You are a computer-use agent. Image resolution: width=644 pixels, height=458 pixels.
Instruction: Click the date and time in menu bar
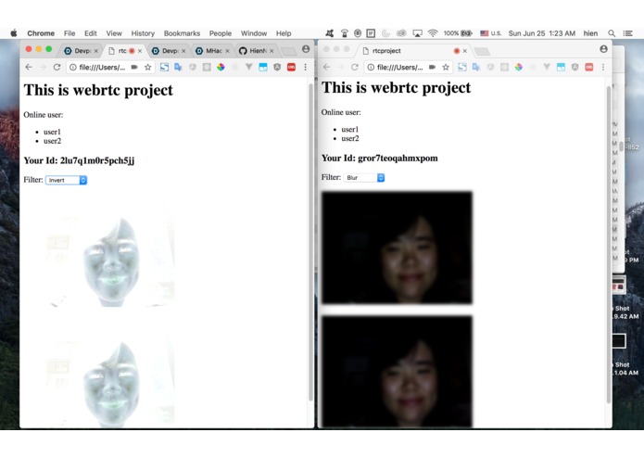(x=541, y=33)
